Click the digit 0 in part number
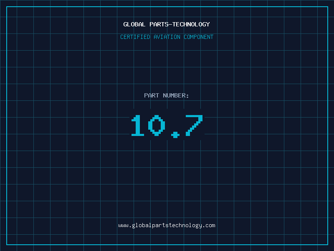 [x=157, y=126]
